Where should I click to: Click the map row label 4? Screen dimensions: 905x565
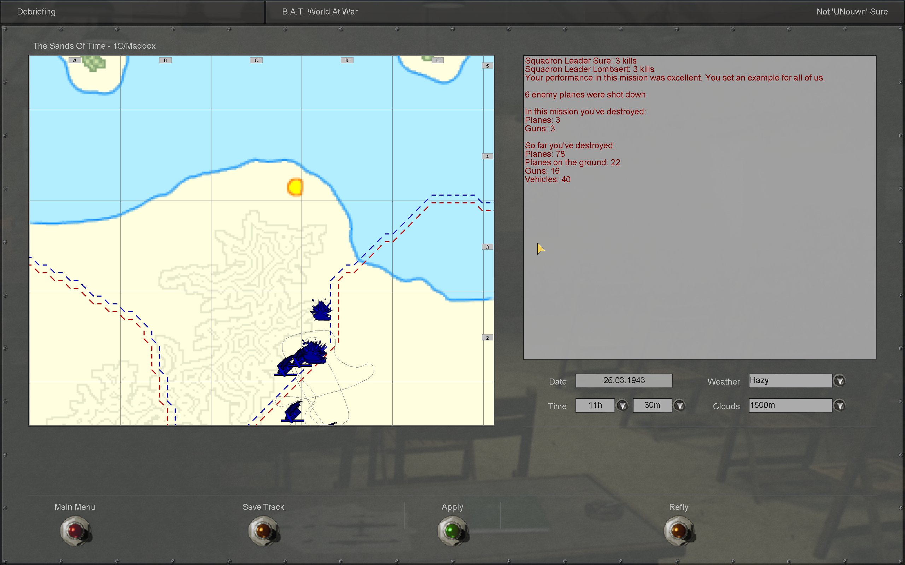tap(487, 156)
